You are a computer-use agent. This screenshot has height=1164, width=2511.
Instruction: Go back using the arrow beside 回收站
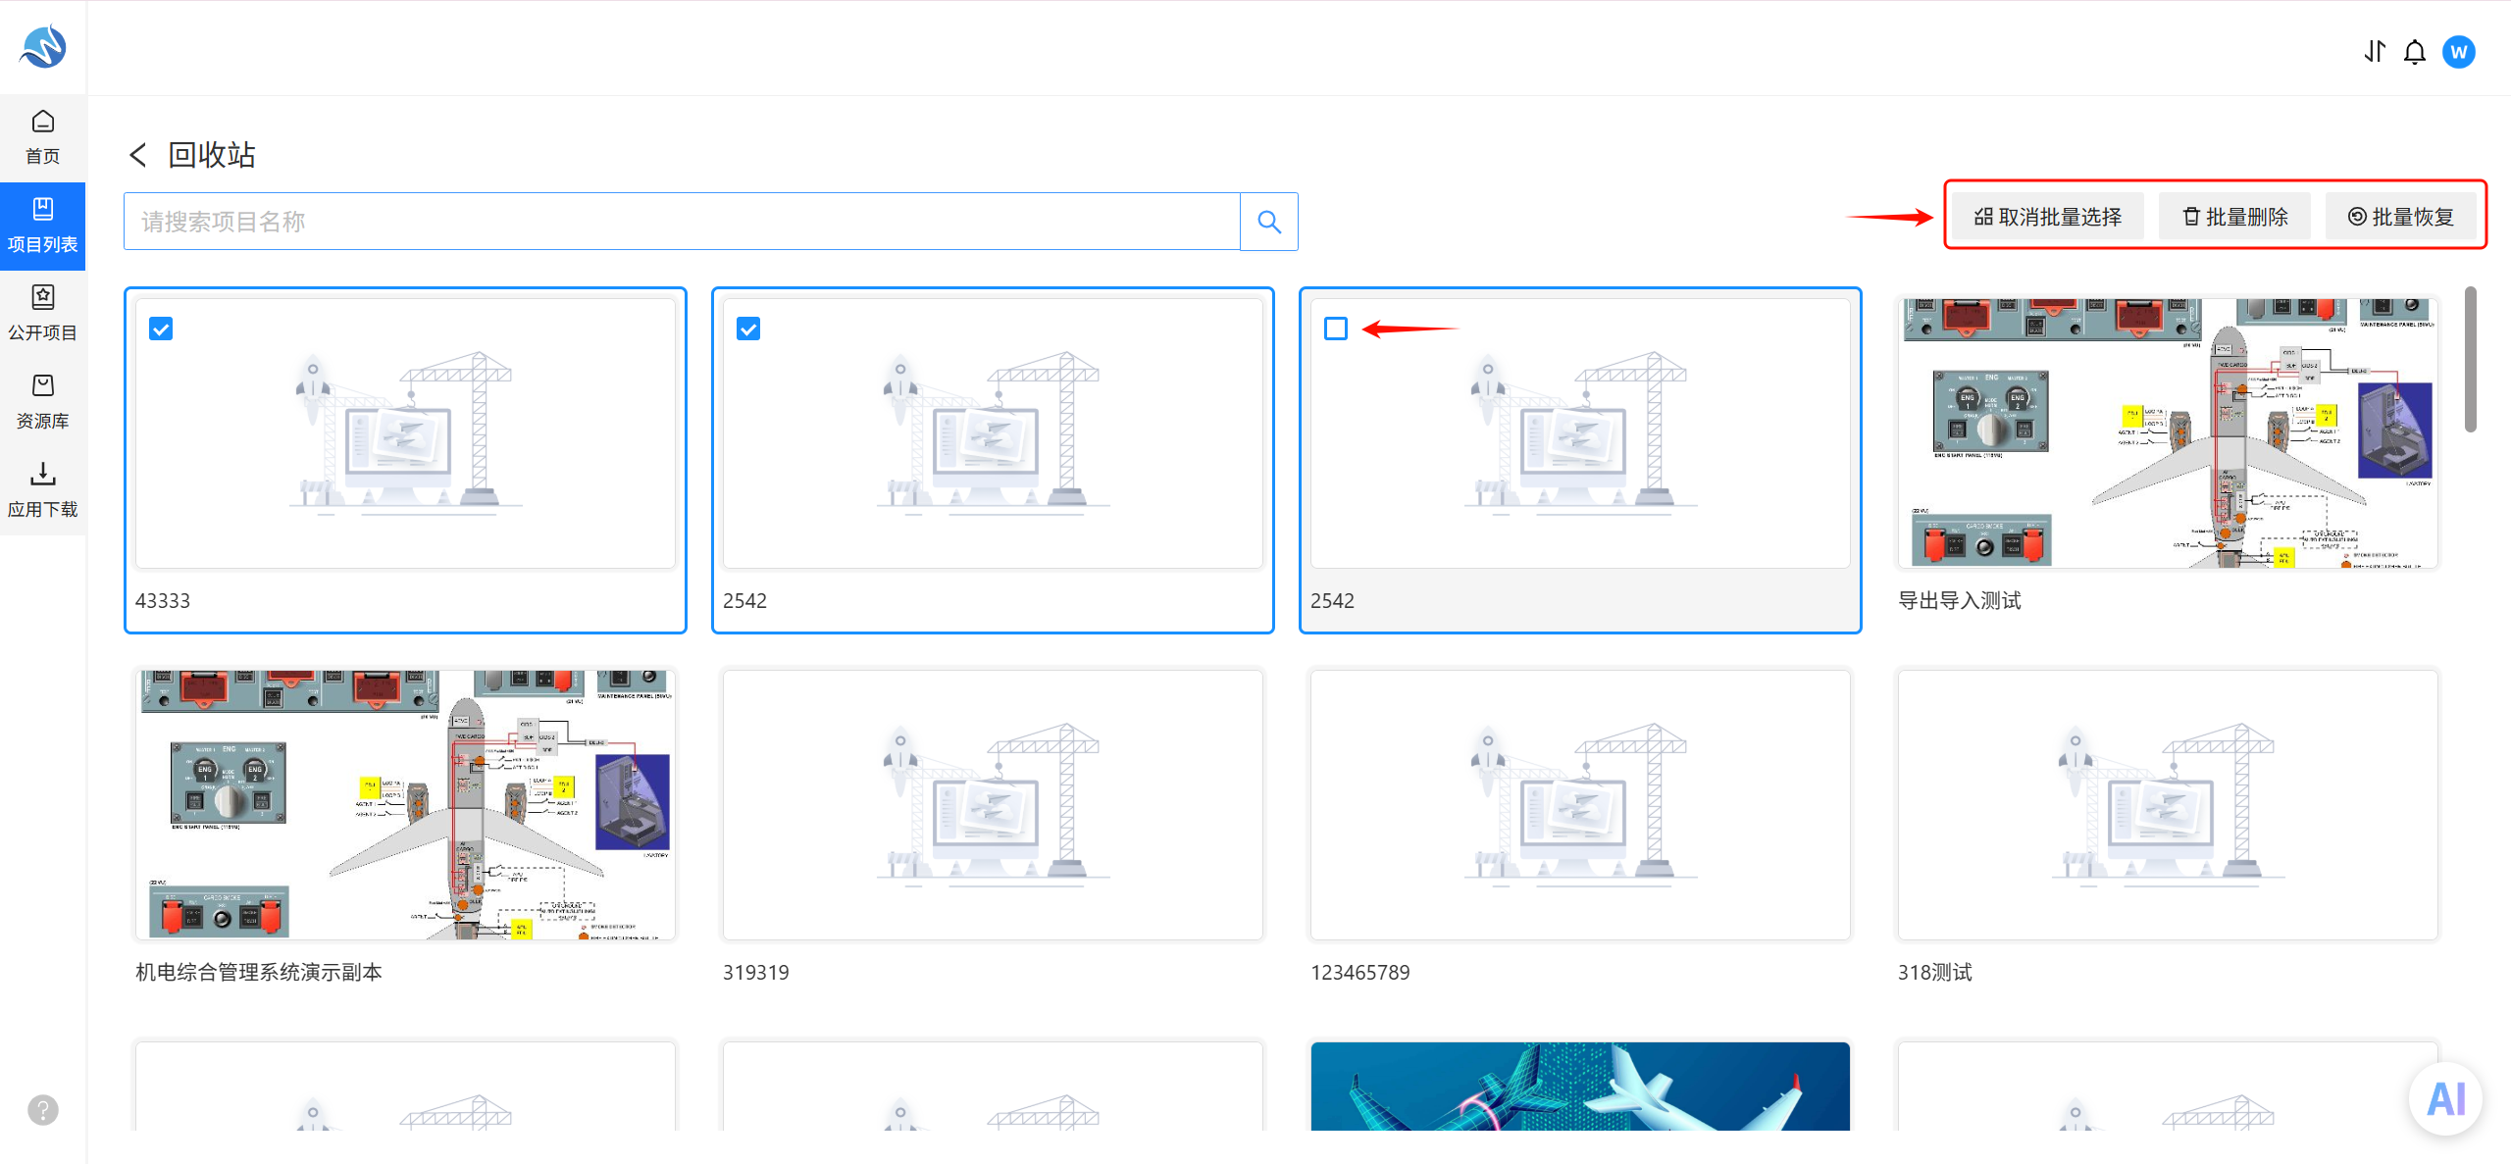coord(138,155)
